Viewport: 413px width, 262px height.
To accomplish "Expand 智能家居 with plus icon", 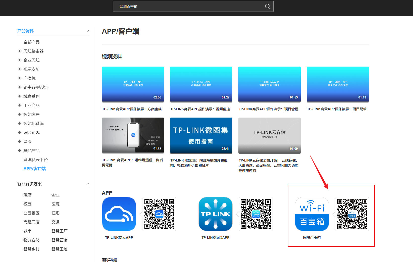I will [x=20, y=114].
